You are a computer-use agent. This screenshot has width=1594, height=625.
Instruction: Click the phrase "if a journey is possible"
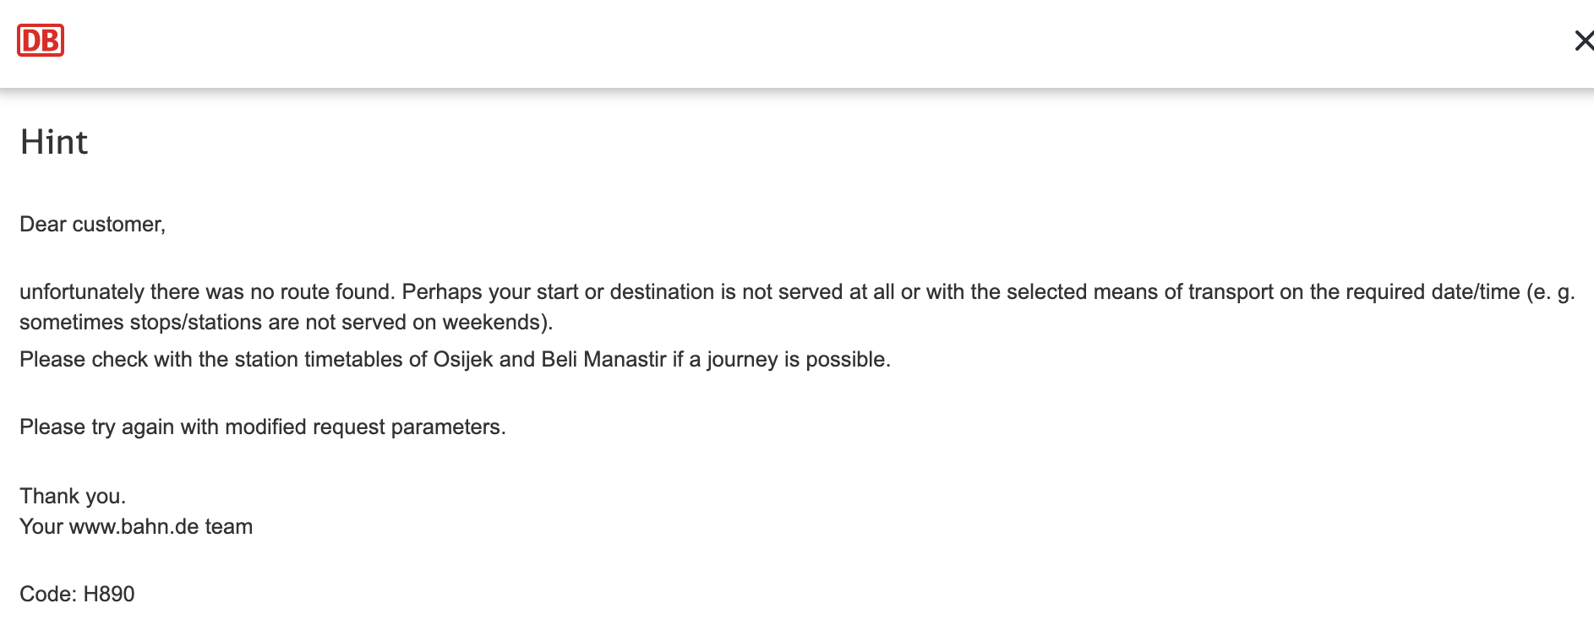tap(781, 359)
